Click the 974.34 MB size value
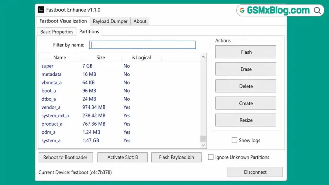The width and height of the screenshot is (329, 185). (94, 107)
